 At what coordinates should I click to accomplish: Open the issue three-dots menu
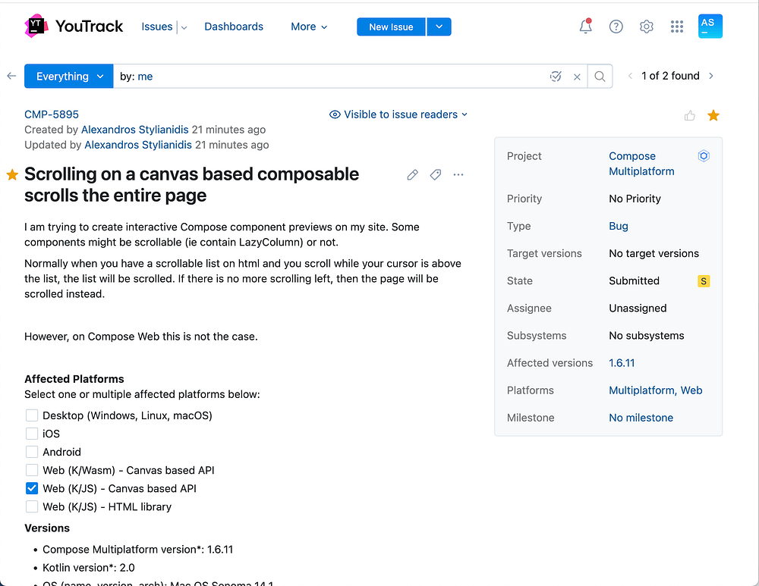click(458, 174)
